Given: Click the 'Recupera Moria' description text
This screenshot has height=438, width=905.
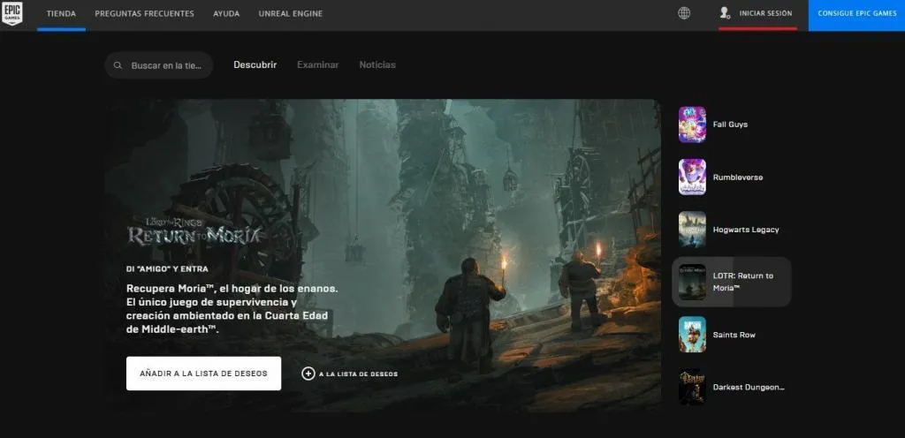Looking at the screenshot, I should pos(232,308).
